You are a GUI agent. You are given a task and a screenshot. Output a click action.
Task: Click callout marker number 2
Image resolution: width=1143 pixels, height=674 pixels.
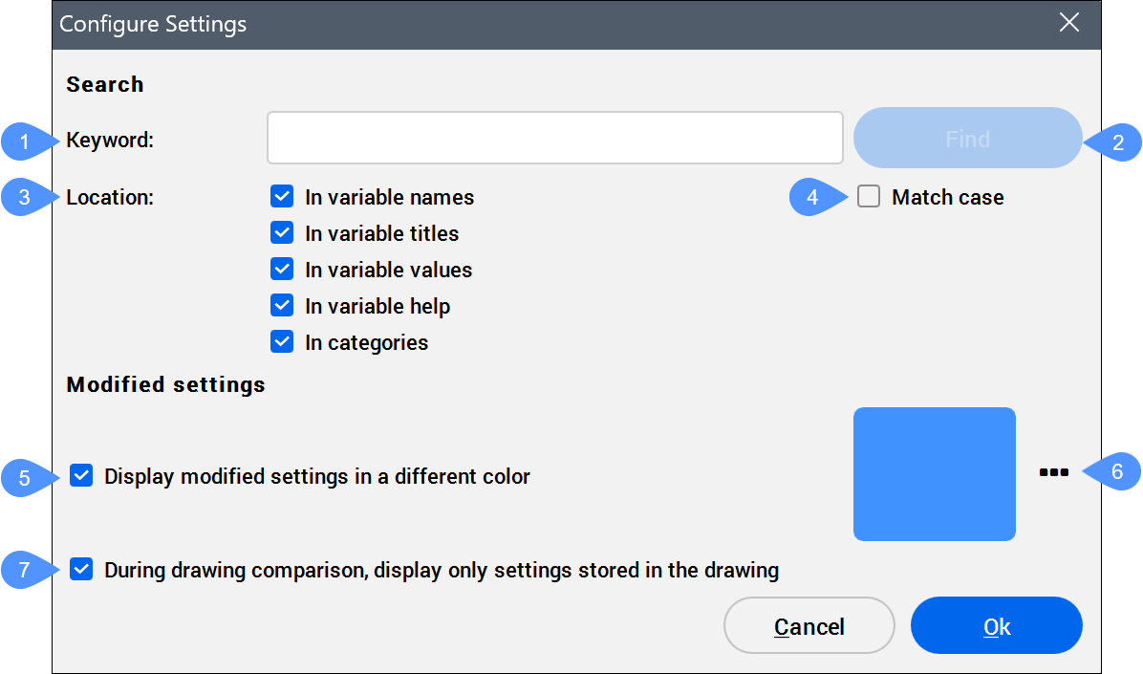coord(1117,142)
